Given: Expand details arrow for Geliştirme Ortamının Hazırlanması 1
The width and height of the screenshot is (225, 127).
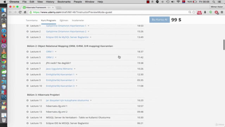Looking at the screenshot, I should (x=88, y=26).
